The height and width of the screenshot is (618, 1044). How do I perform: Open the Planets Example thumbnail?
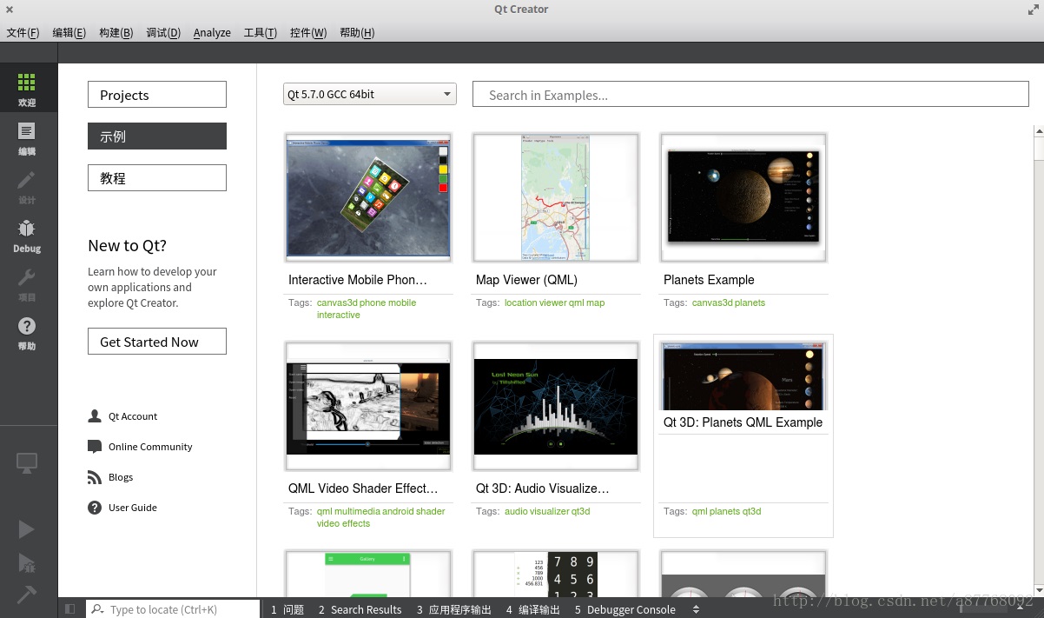point(743,197)
